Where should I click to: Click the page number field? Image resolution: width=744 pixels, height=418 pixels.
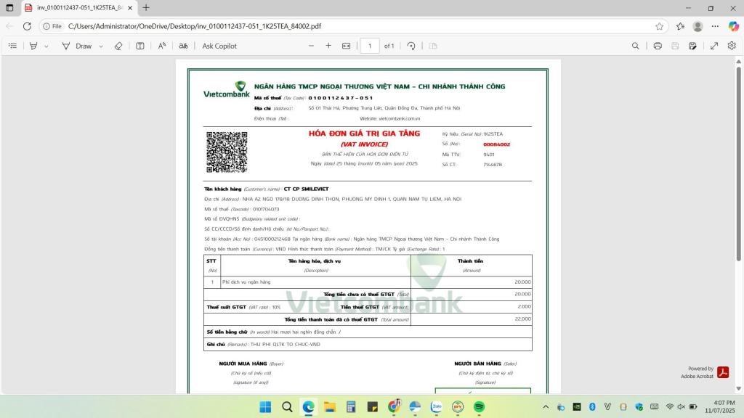[x=370, y=46]
